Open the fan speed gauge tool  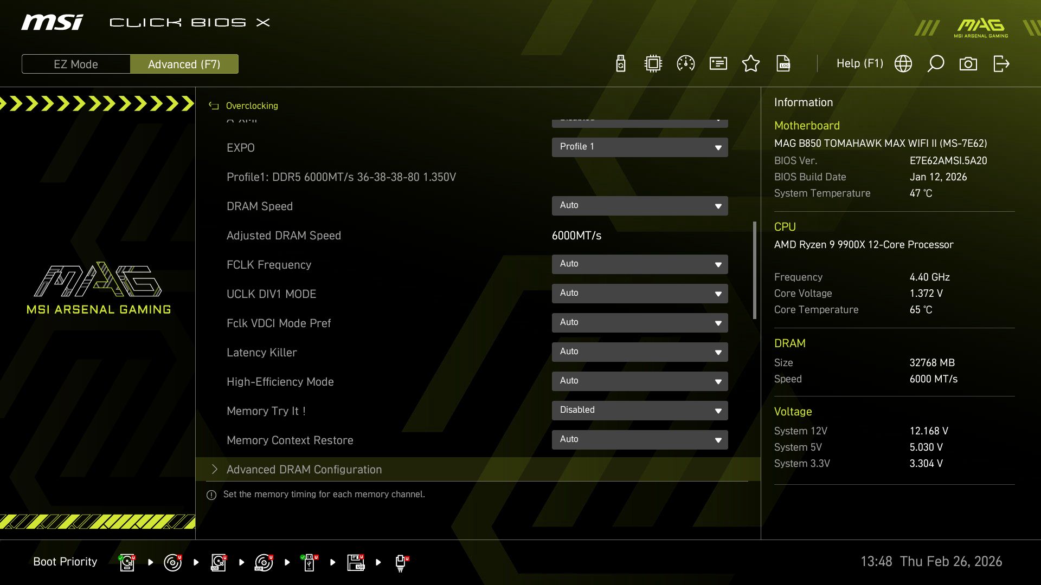(x=686, y=63)
